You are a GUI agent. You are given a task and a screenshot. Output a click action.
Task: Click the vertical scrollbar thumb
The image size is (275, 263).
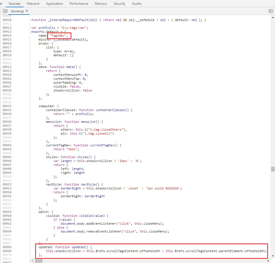click(x=273, y=169)
